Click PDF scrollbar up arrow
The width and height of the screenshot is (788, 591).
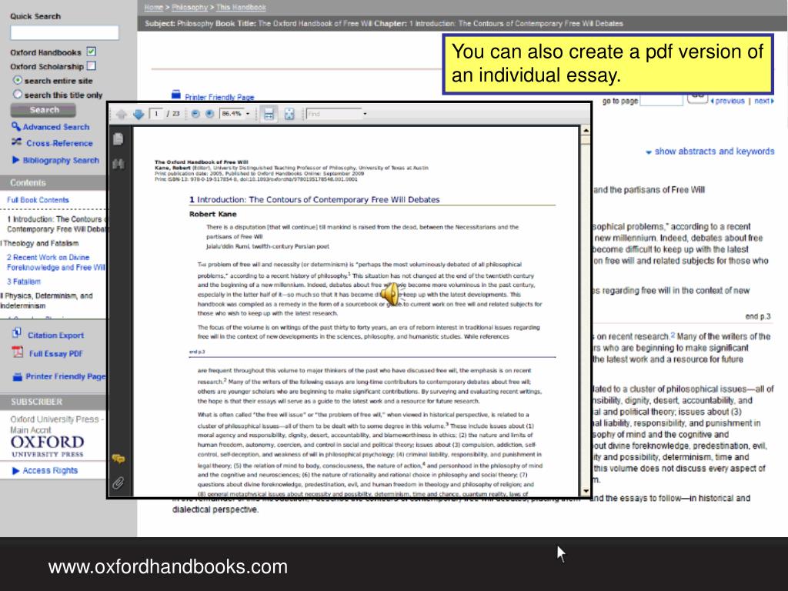[x=586, y=131]
